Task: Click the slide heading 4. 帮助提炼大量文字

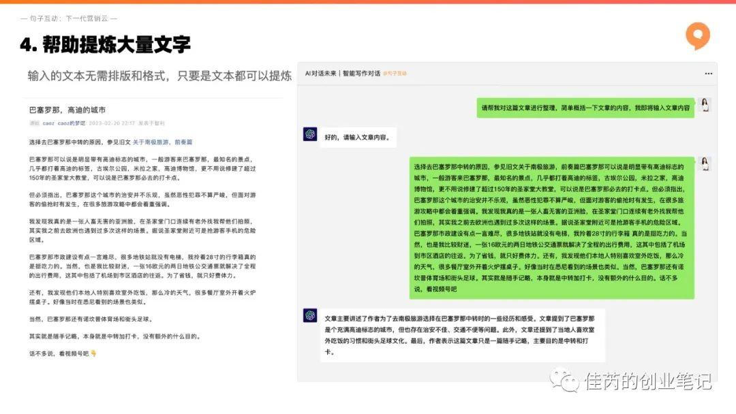Action: tap(105, 44)
